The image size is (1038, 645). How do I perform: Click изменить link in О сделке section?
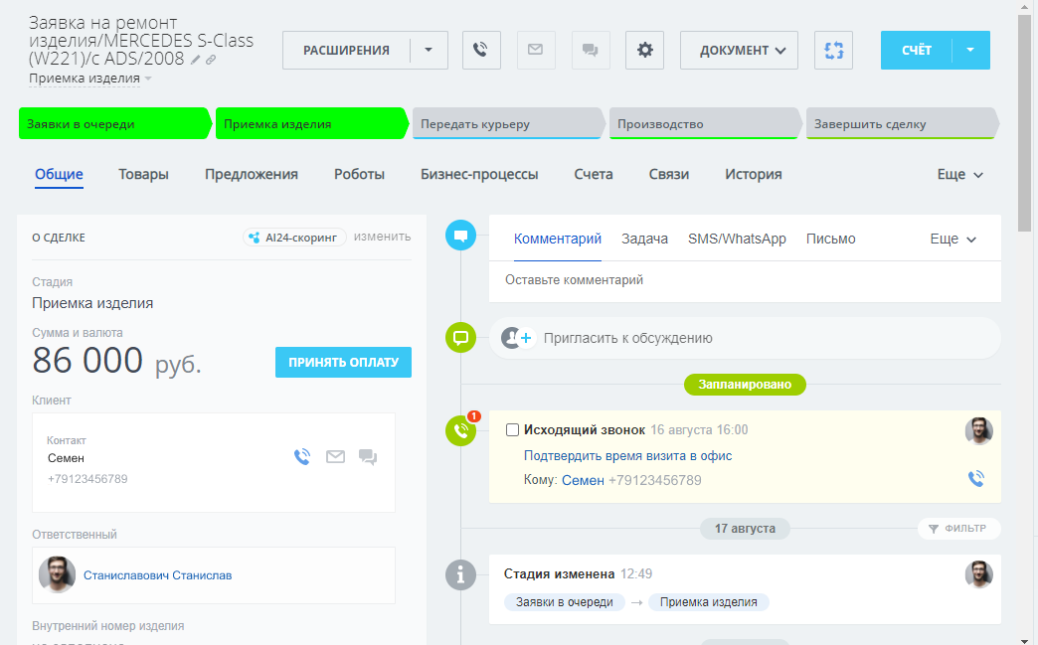click(382, 237)
